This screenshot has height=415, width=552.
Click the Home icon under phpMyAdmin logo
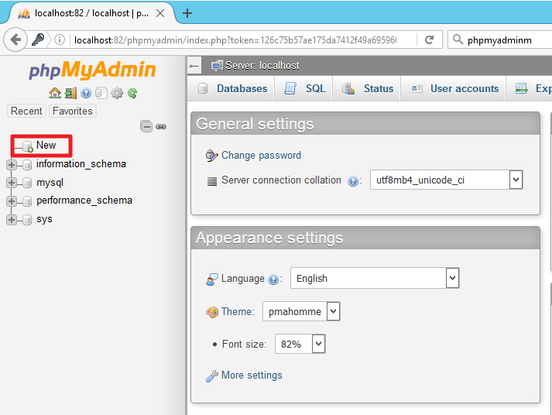(55, 93)
